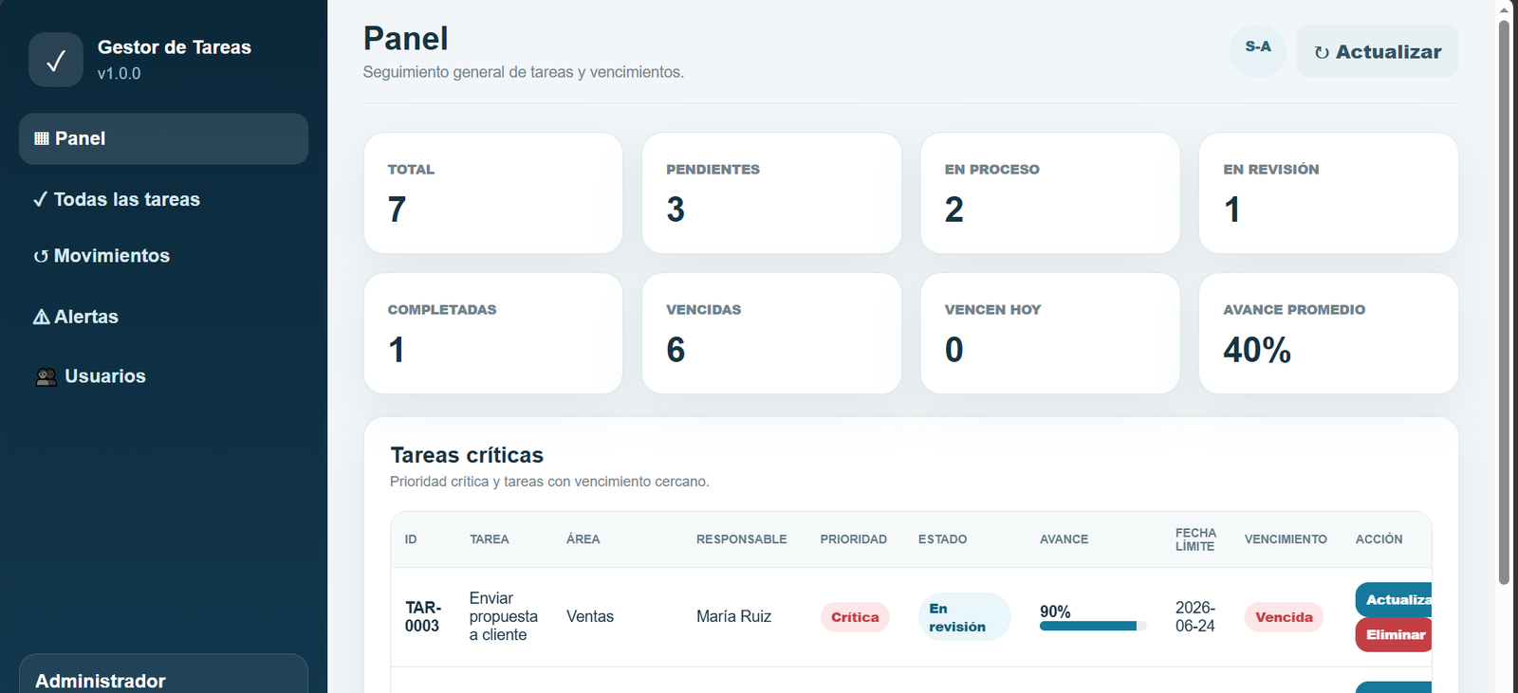Image resolution: width=1518 pixels, height=693 pixels.
Task: Select the VENCIDAS card showing 6
Action: (x=771, y=334)
